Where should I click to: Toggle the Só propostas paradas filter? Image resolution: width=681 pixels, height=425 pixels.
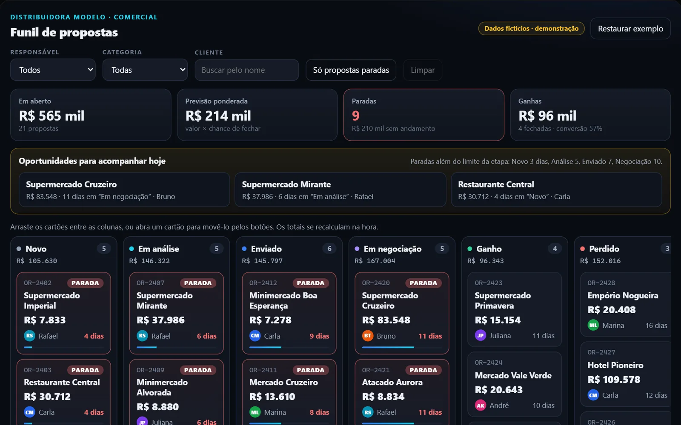351,70
